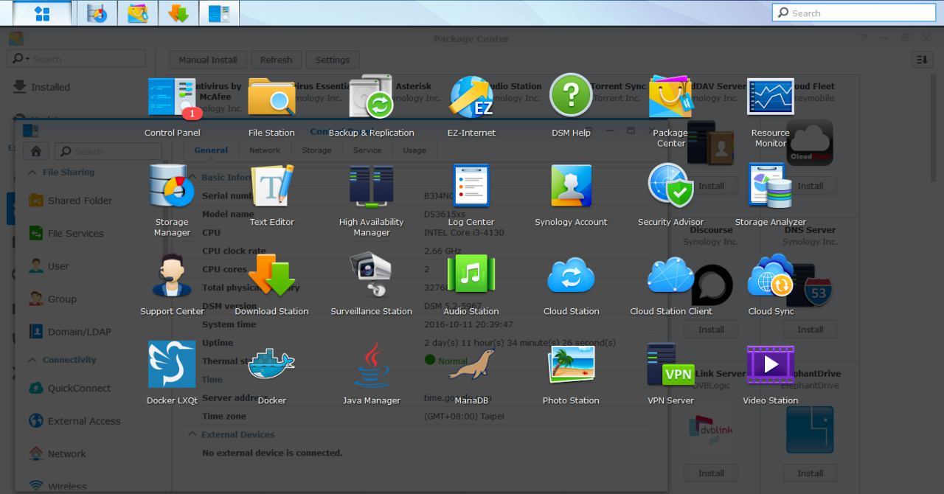Open Docker LXQt
This screenshot has height=494, width=944.
tap(172, 364)
